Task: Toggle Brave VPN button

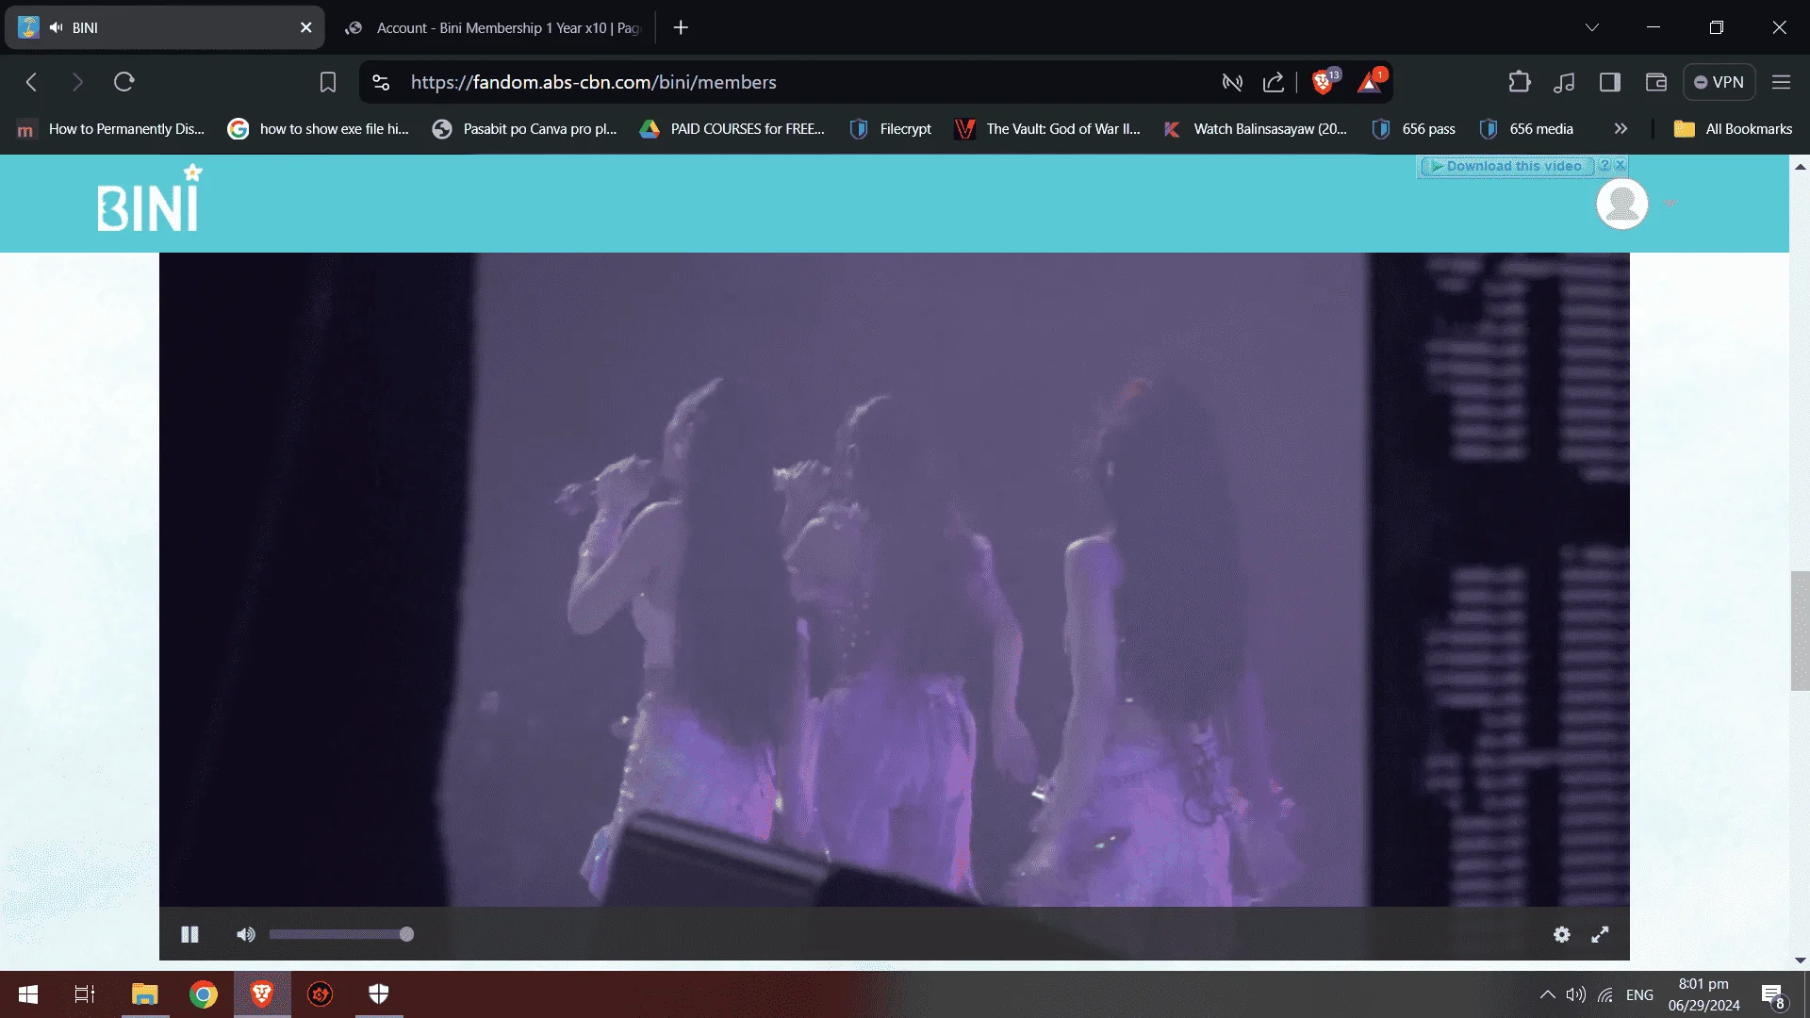Action: point(1719,82)
